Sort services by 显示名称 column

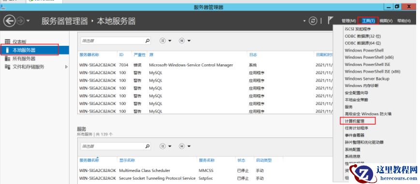click(x=127, y=160)
